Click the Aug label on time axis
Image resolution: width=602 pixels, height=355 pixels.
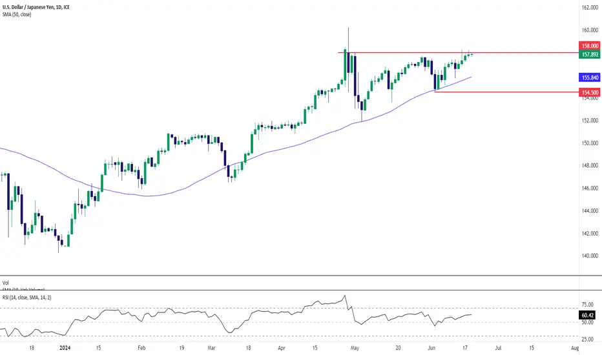[x=575, y=348]
